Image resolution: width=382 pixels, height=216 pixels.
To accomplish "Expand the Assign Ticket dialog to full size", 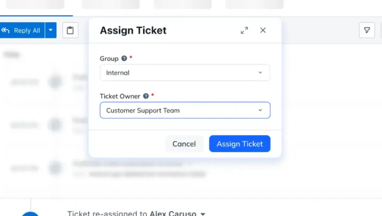I will [x=244, y=30].
